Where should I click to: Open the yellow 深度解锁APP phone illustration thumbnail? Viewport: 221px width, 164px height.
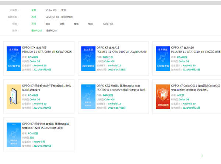[x=14, y=96]
